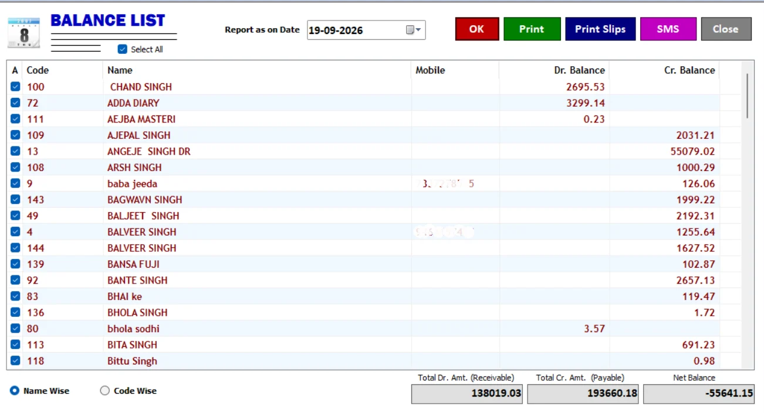Select the name BANSA FUJI
764x413 pixels.
coord(133,264)
